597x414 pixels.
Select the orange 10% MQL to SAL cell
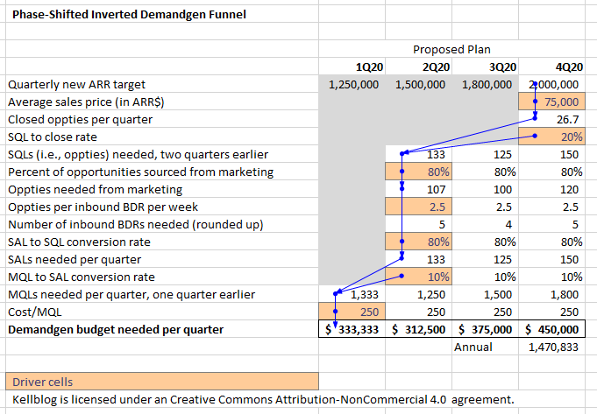pyautogui.click(x=418, y=277)
